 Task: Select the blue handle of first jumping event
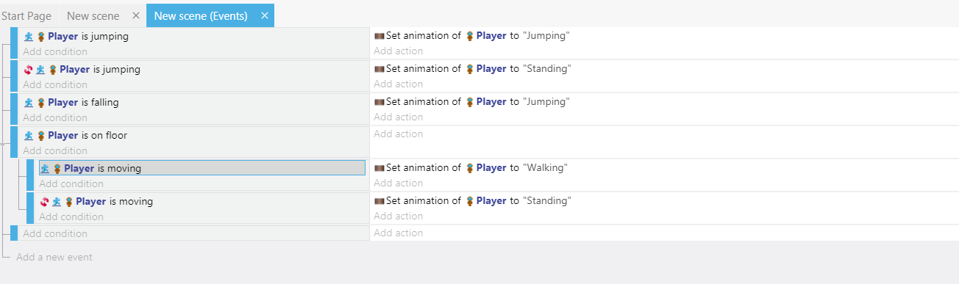coord(14,43)
